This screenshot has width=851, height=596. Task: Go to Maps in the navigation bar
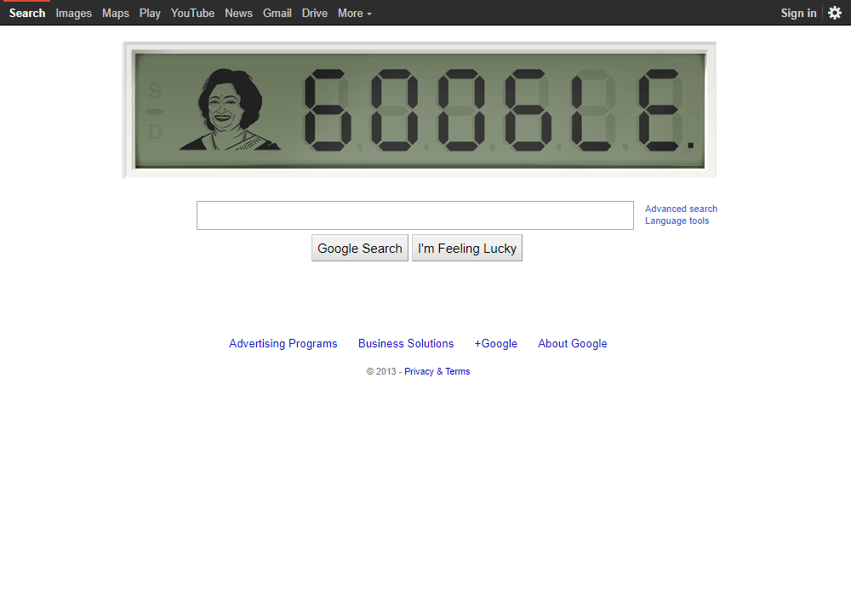(116, 13)
